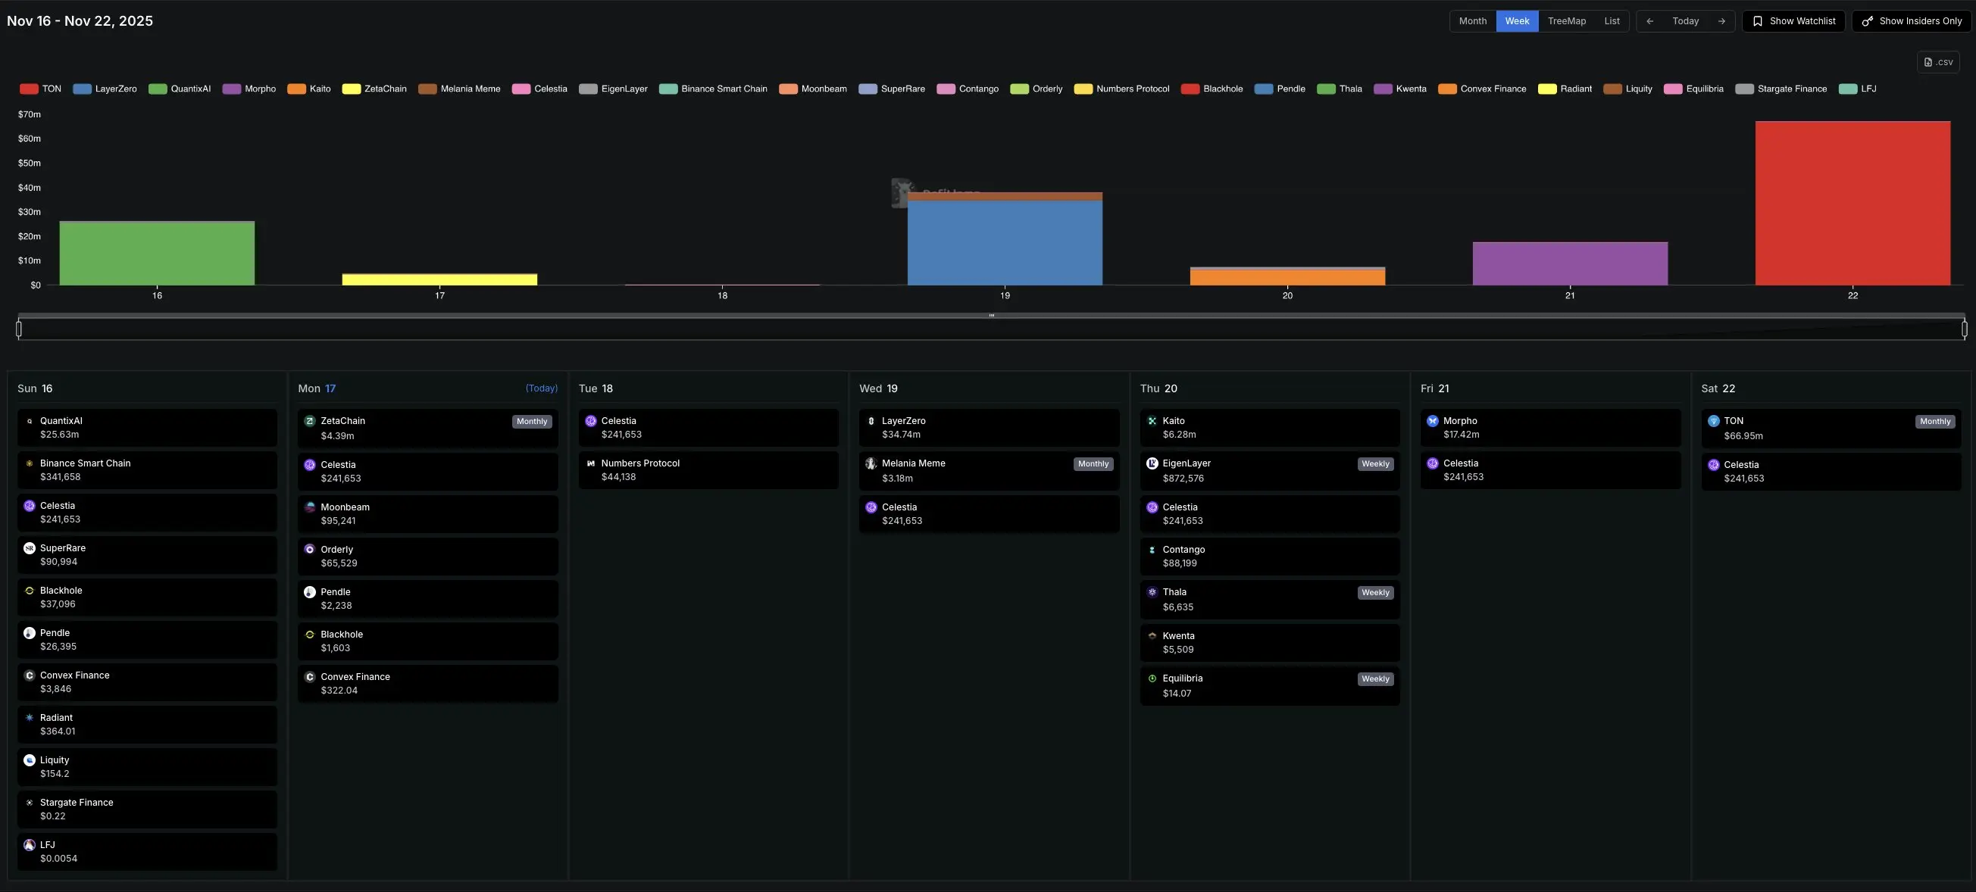
Task: Click the LayerZero logo icon on Wed 19
Action: pos(871,422)
